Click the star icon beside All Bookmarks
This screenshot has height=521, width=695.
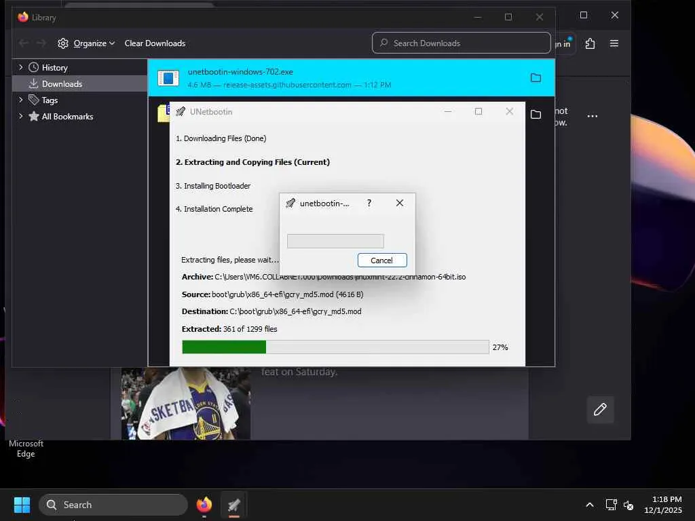coord(34,116)
